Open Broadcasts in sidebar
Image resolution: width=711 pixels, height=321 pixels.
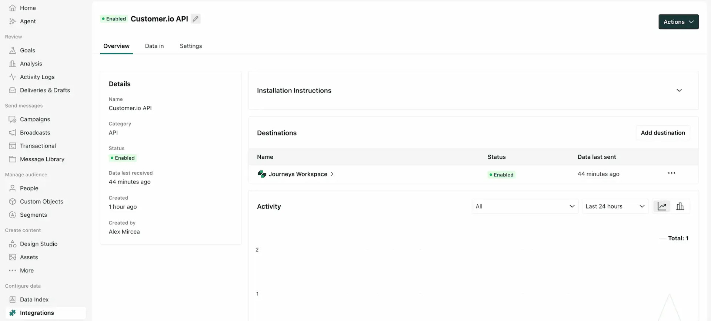coord(35,132)
